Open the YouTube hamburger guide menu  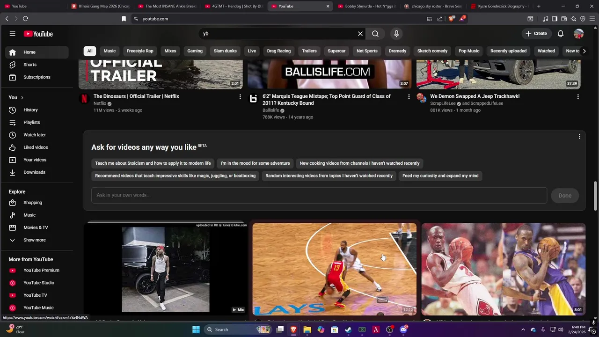click(x=13, y=34)
